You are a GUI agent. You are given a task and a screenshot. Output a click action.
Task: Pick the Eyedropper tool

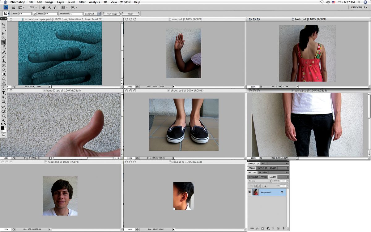click(x=3, y=47)
